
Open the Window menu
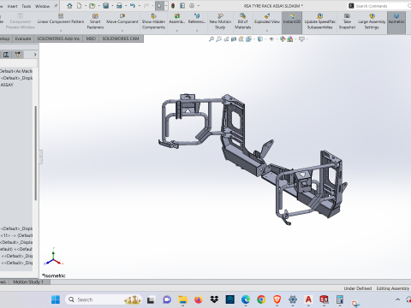click(42, 6)
